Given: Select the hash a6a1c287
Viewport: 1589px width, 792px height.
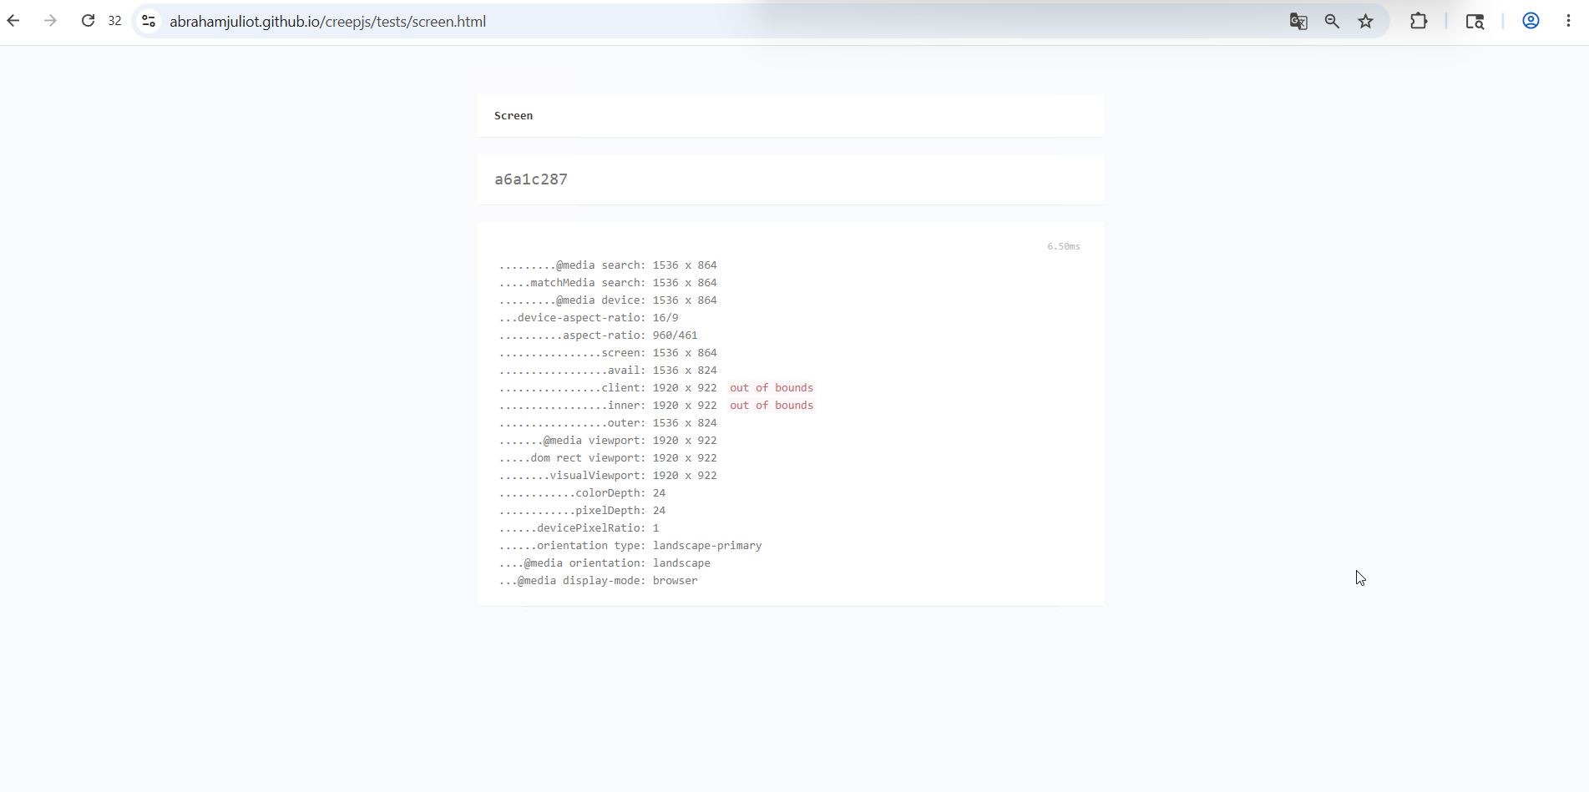Looking at the screenshot, I should (531, 179).
